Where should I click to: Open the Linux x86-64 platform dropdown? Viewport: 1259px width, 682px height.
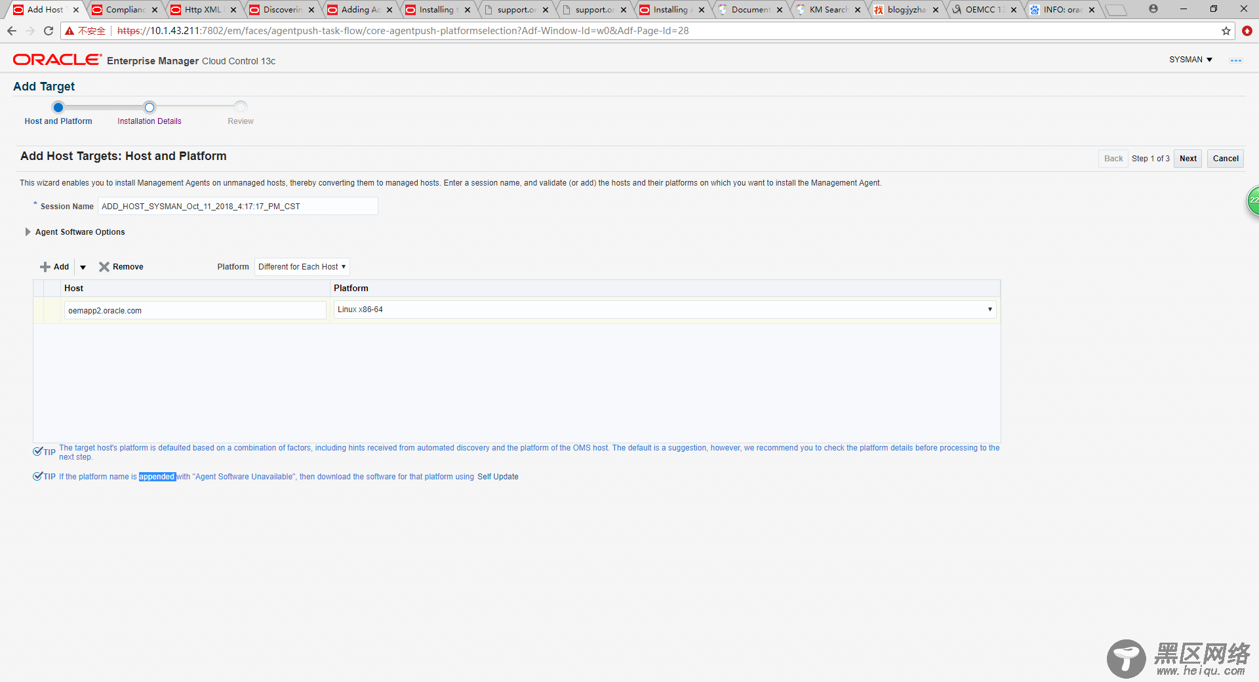pos(665,310)
